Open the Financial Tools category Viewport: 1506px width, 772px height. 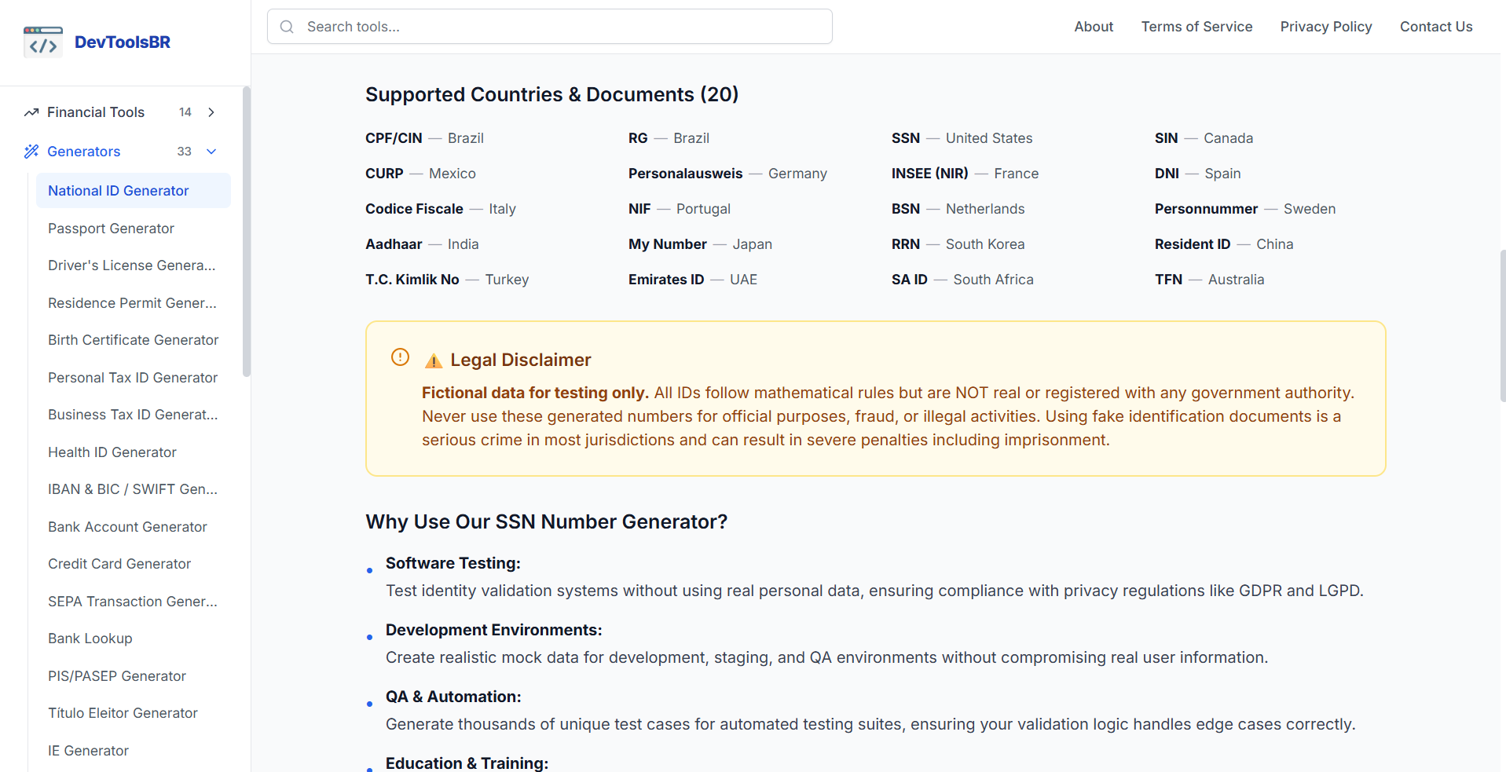click(96, 112)
